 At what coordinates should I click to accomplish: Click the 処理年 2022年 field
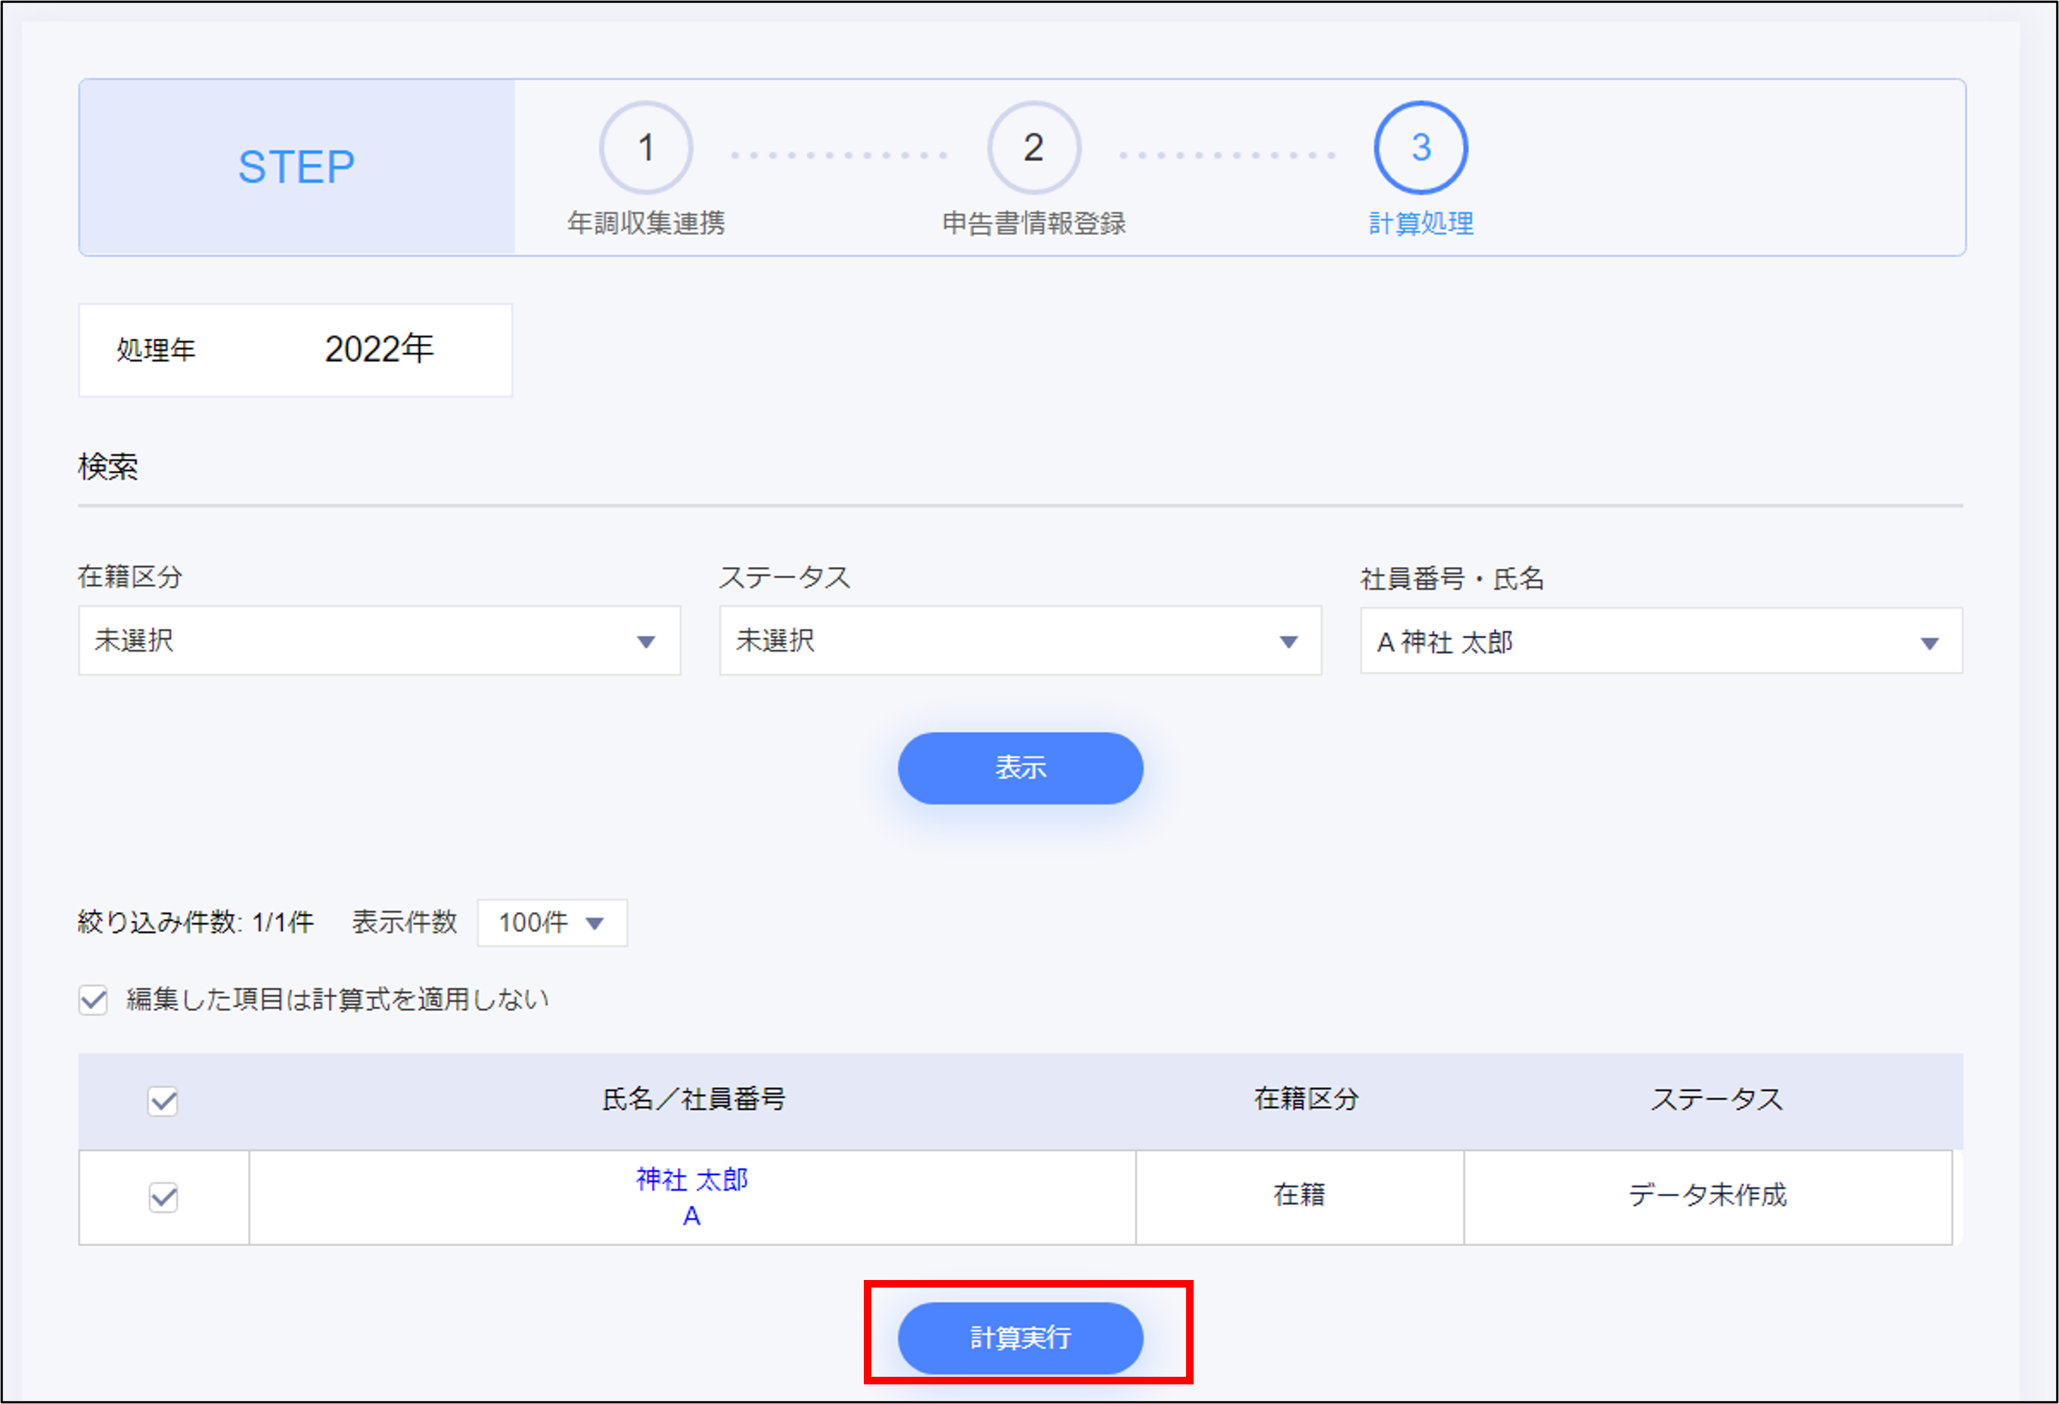(x=295, y=350)
